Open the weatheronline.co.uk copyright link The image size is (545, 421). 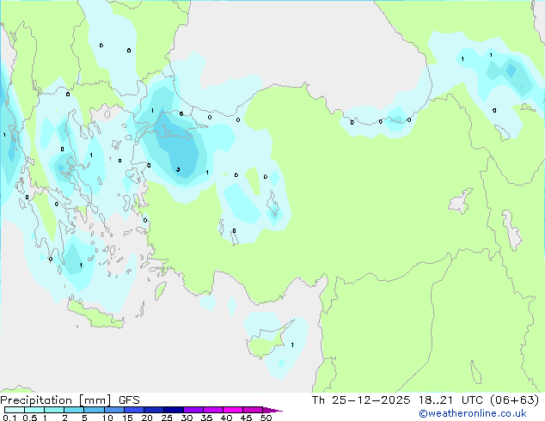[472, 413]
